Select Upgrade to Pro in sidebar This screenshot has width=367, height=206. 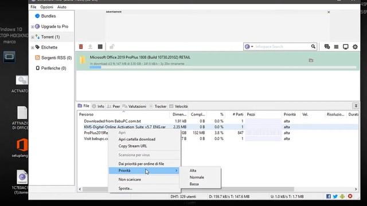54,27
